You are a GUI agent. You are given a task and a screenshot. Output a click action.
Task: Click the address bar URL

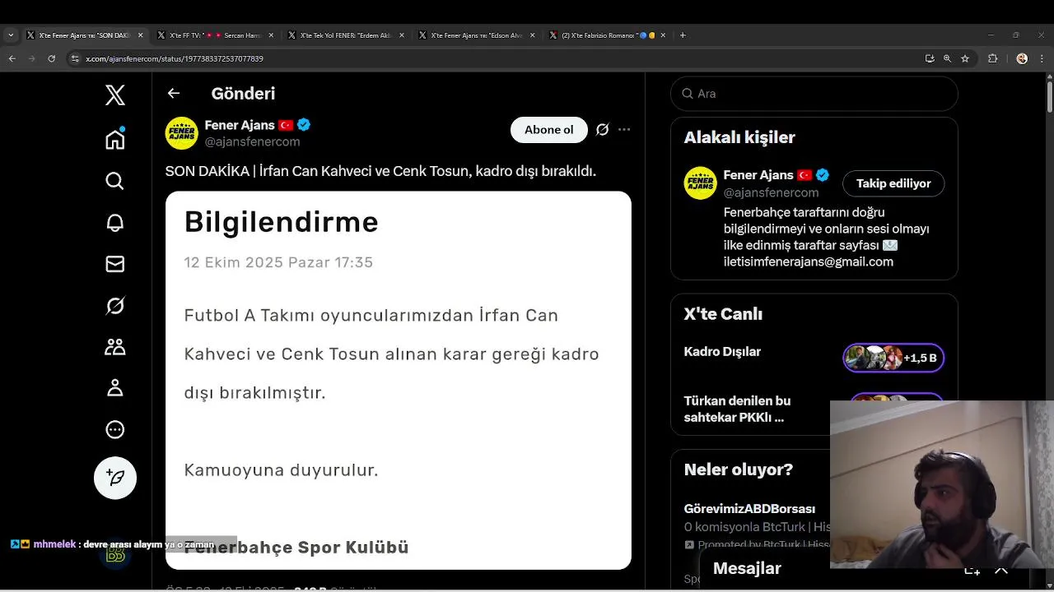click(x=175, y=59)
